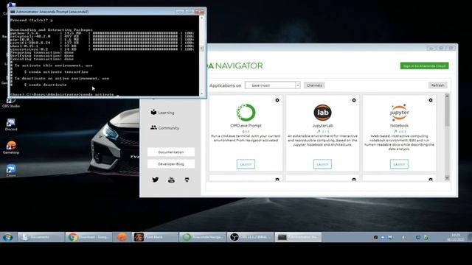Image resolution: width=472 pixels, height=265 pixels.
Task: Open the Documentation button in Navigator
Action: pyautogui.click(x=171, y=152)
